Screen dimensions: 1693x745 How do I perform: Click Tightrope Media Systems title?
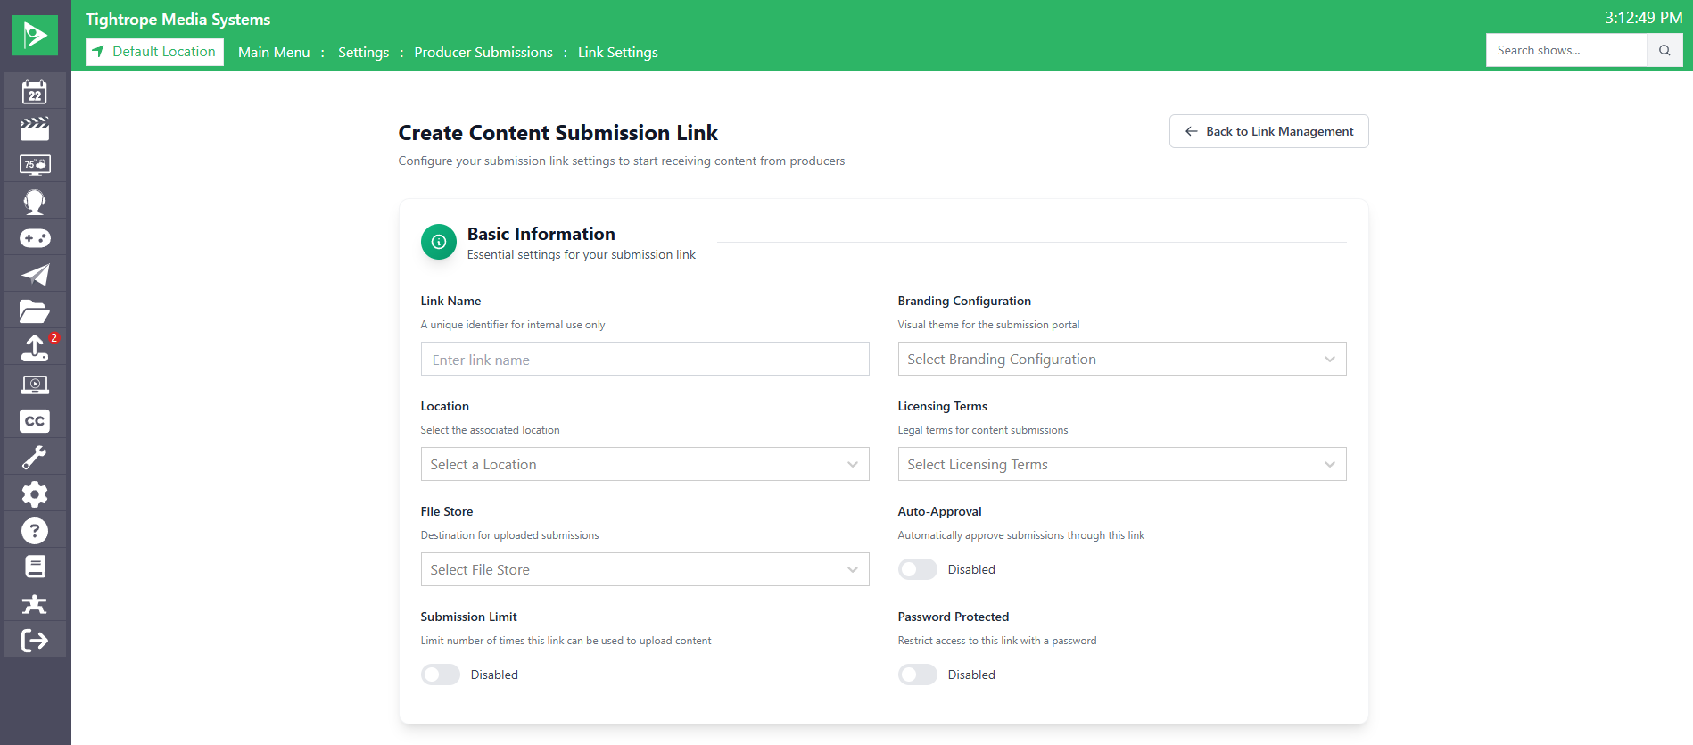pos(178,20)
